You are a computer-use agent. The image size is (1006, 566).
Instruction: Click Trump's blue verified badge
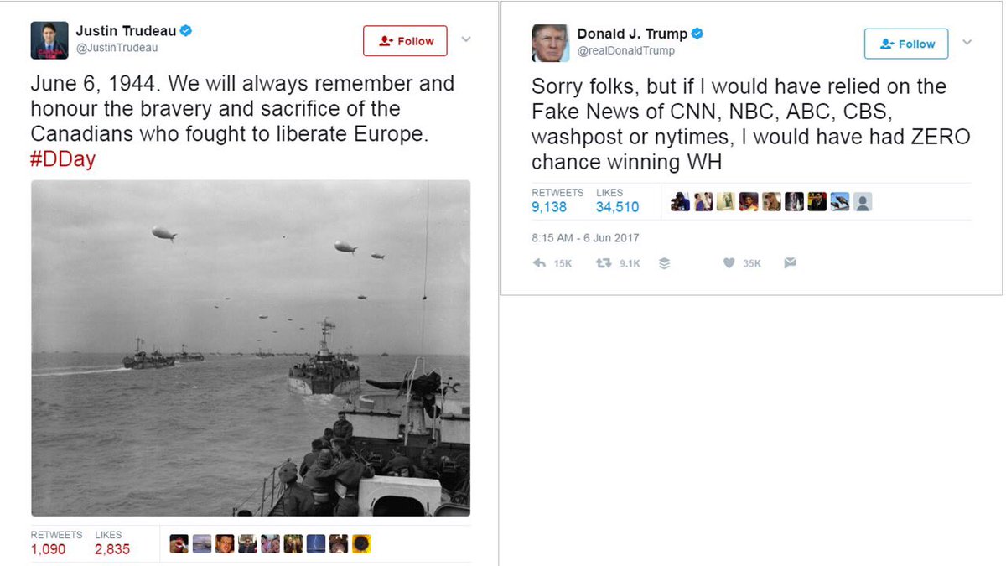(697, 34)
